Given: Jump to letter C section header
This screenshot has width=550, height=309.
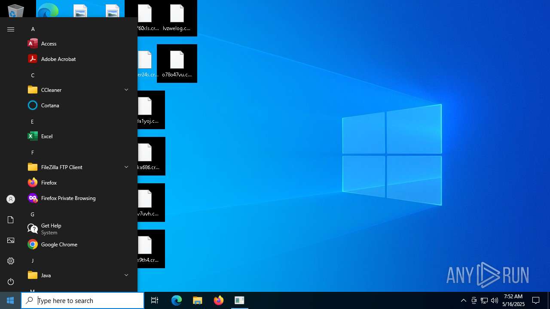Looking at the screenshot, I should (33, 76).
